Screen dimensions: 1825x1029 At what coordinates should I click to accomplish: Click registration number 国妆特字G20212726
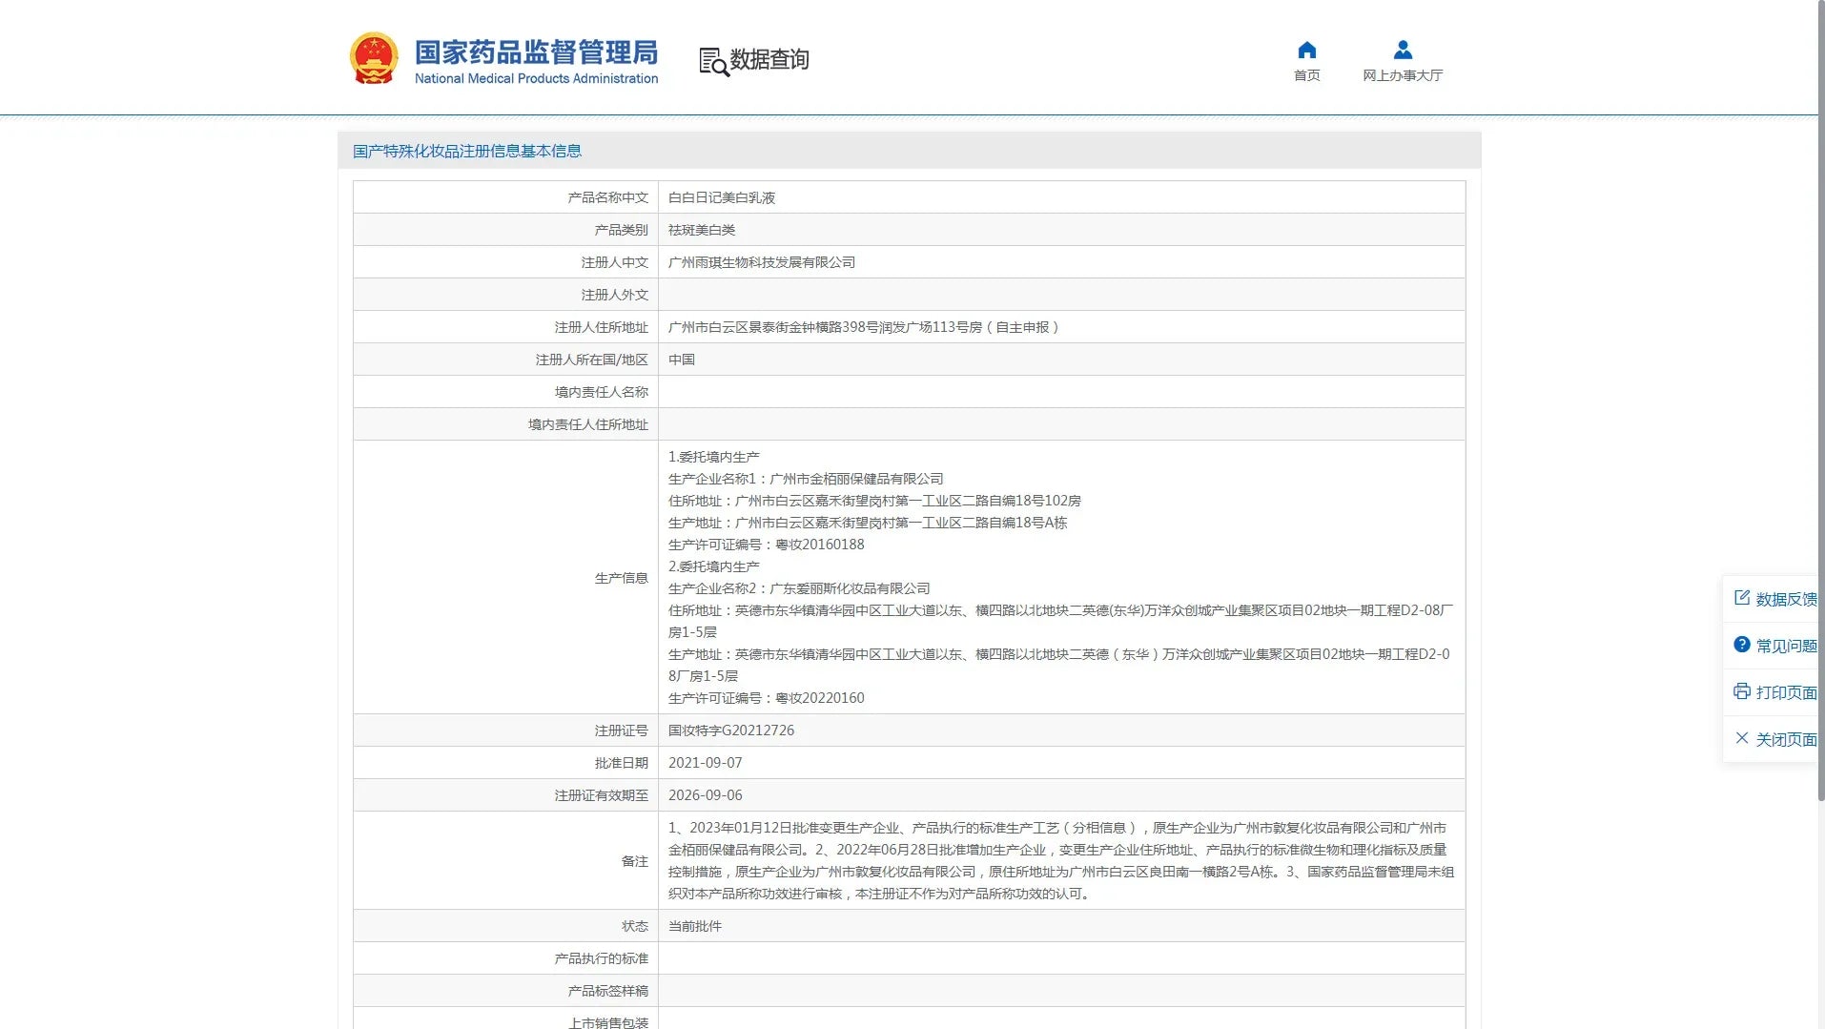[730, 731]
